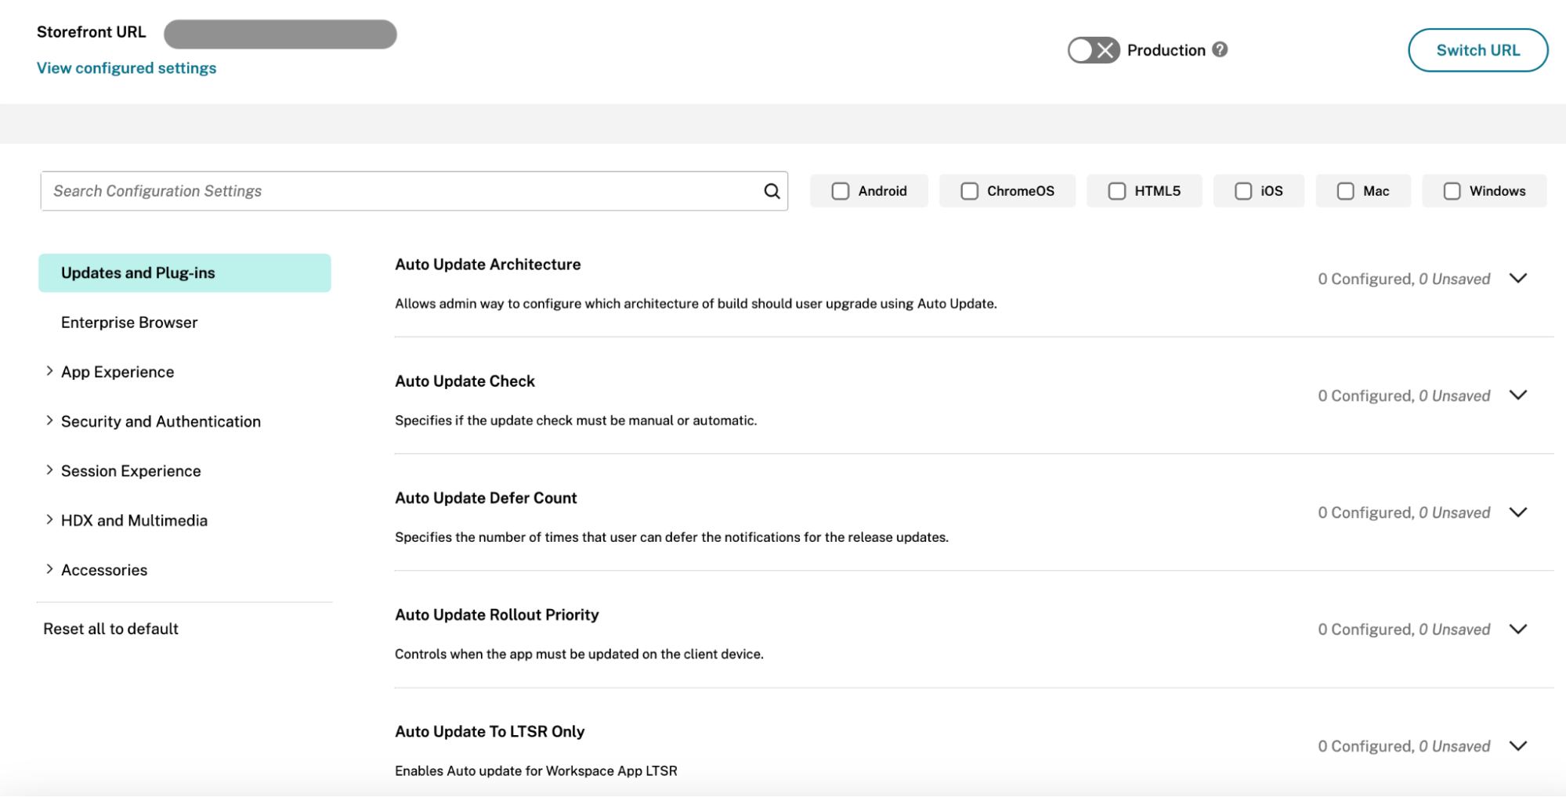Expand the HDX and Multimedia arrow
1566x797 pixels.
tap(49, 520)
